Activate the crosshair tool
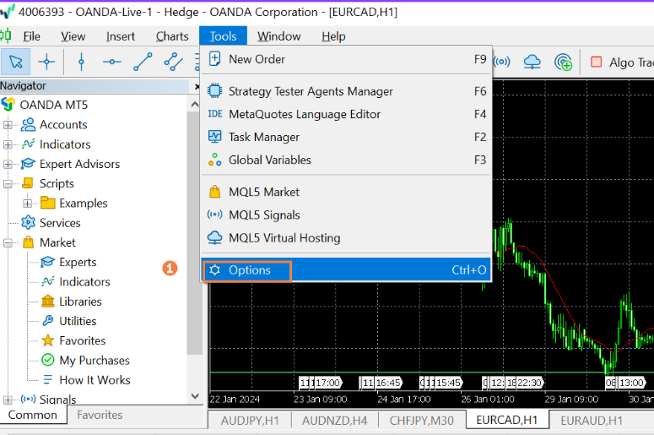This screenshot has height=435, width=654. click(46, 62)
